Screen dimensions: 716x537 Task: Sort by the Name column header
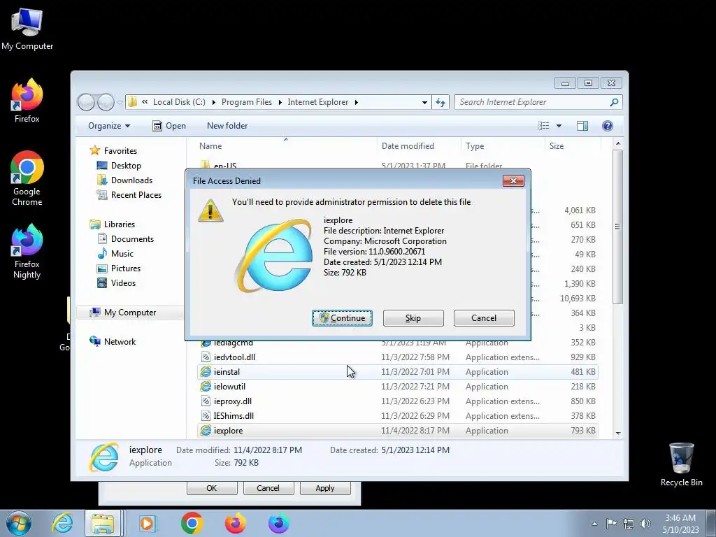point(286,146)
